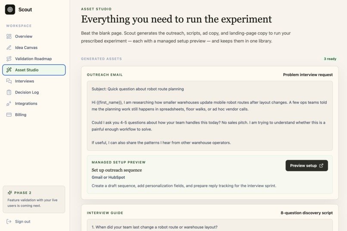Click the 'INTERVIEW GUIDE' heading
Image resolution: width=347 pixels, height=231 pixels.
(x=105, y=213)
